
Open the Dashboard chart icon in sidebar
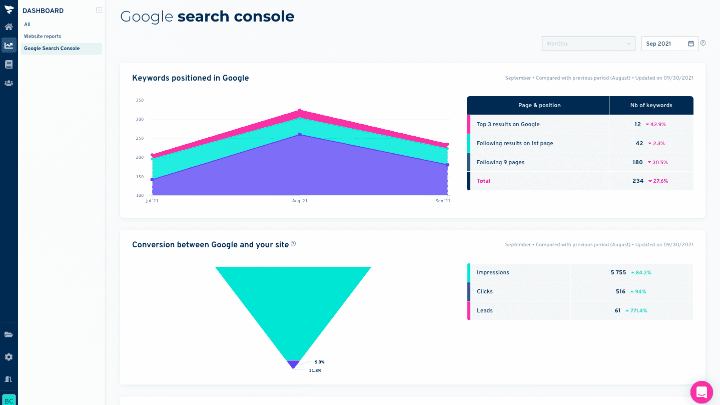pyautogui.click(x=9, y=46)
